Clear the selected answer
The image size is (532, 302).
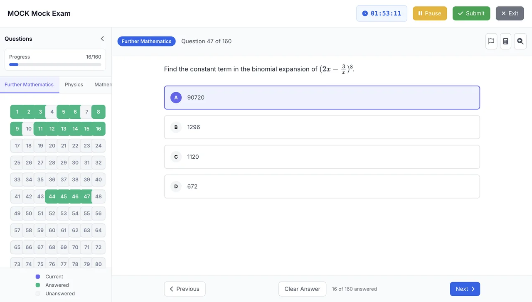[x=302, y=289]
